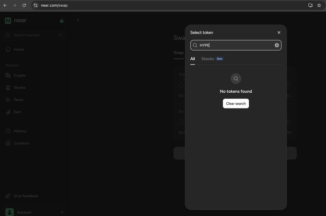Viewport: 326px width, 216px height.
Task: Clear the HYPE search text with the x icon
Action: pyautogui.click(x=277, y=45)
